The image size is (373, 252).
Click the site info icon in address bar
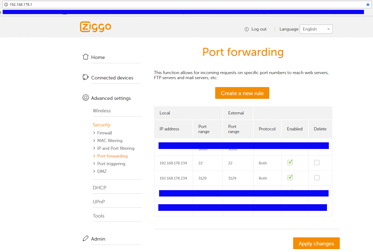[6, 5]
